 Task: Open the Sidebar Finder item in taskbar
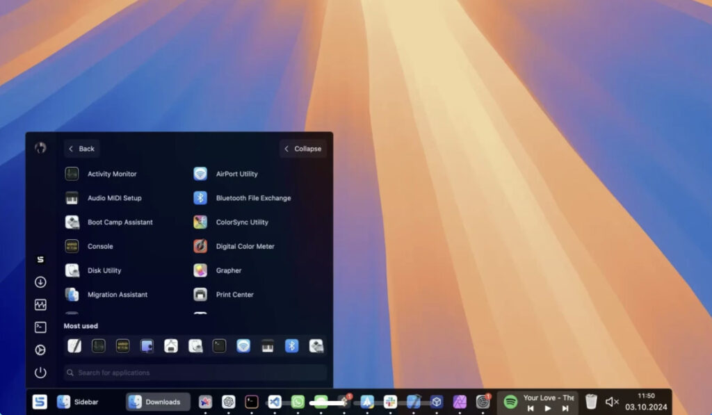coord(78,402)
